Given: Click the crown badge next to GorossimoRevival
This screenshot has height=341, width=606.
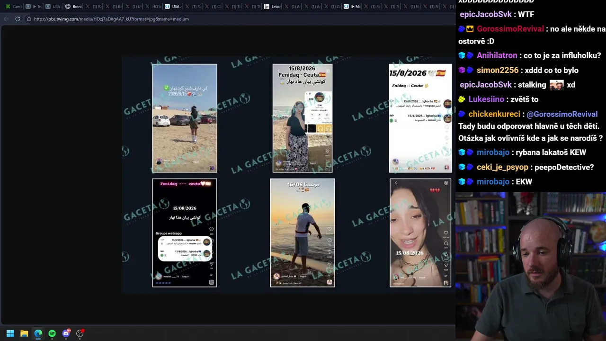Looking at the screenshot, I should point(470,29).
